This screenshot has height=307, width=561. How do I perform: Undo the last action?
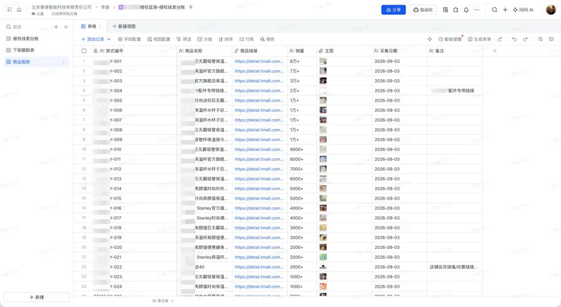pos(514,39)
